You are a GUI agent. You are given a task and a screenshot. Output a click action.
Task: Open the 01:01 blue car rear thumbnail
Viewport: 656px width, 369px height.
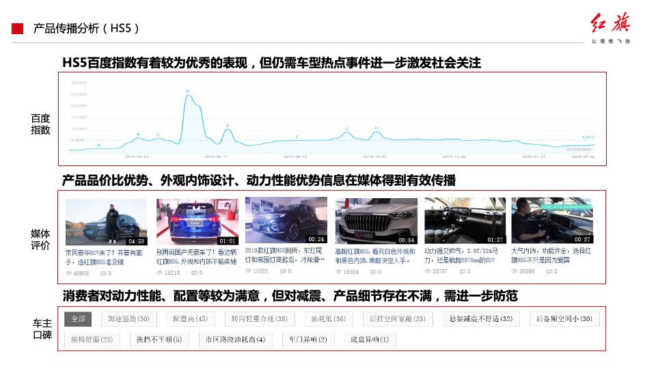pos(197,221)
